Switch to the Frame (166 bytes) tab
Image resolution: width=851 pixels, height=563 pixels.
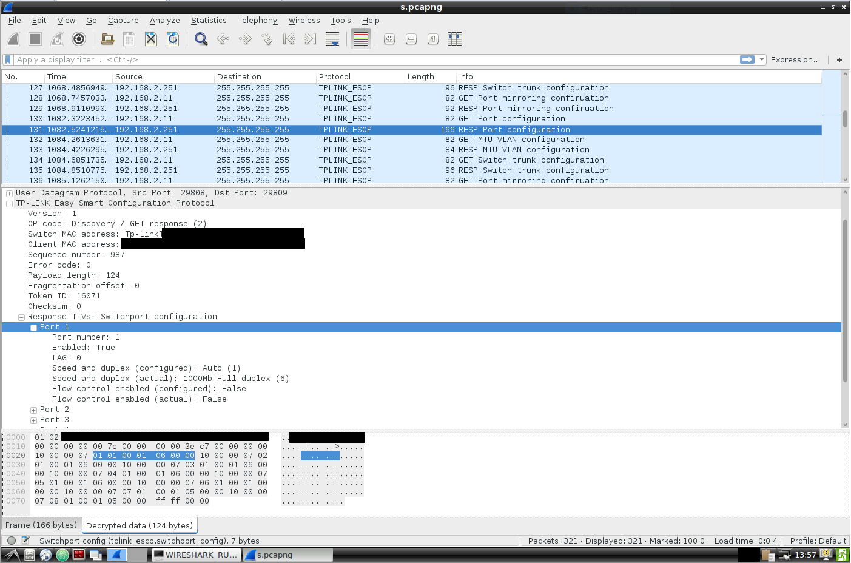41,525
